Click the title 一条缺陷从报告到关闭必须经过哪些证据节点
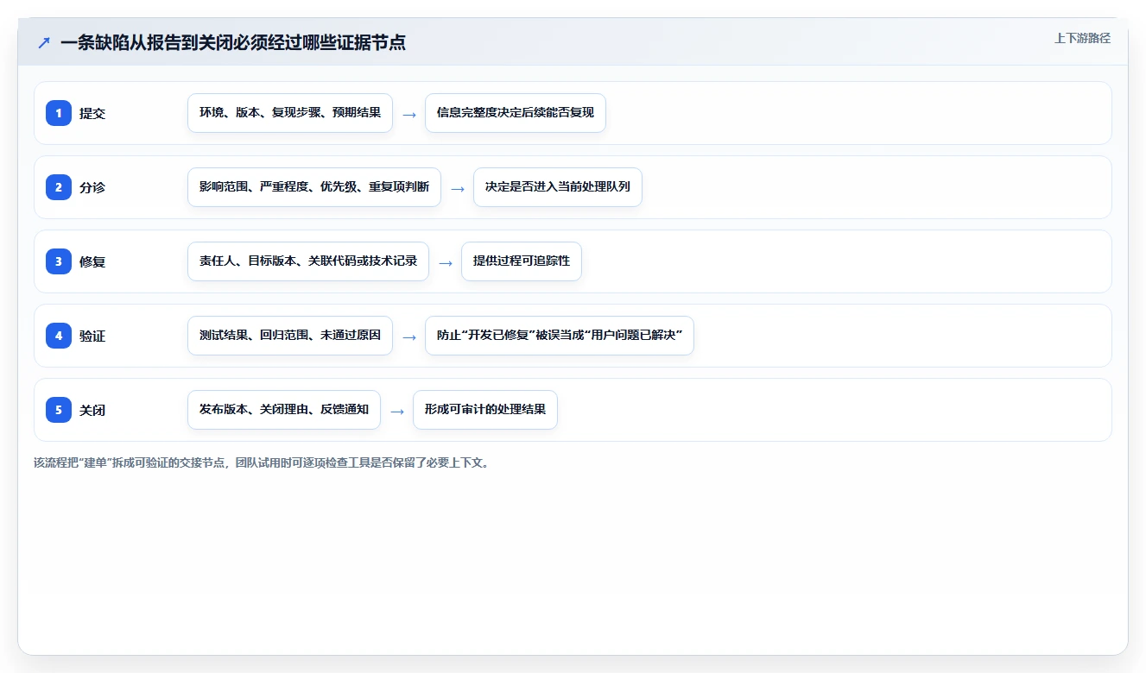 233,42
